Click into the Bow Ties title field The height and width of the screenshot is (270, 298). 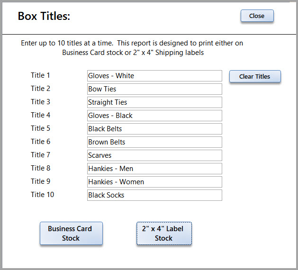click(154, 89)
